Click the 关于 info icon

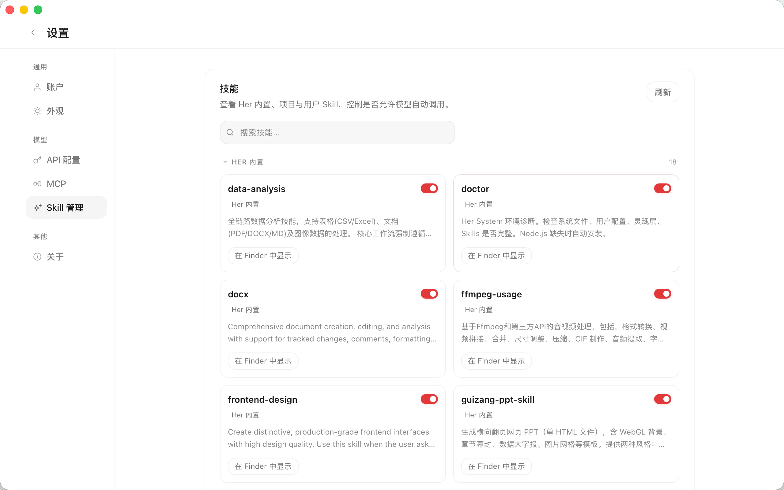[x=37, y=257]
